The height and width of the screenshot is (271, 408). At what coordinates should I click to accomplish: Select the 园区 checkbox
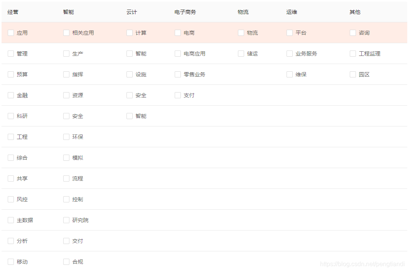point(353,74)
